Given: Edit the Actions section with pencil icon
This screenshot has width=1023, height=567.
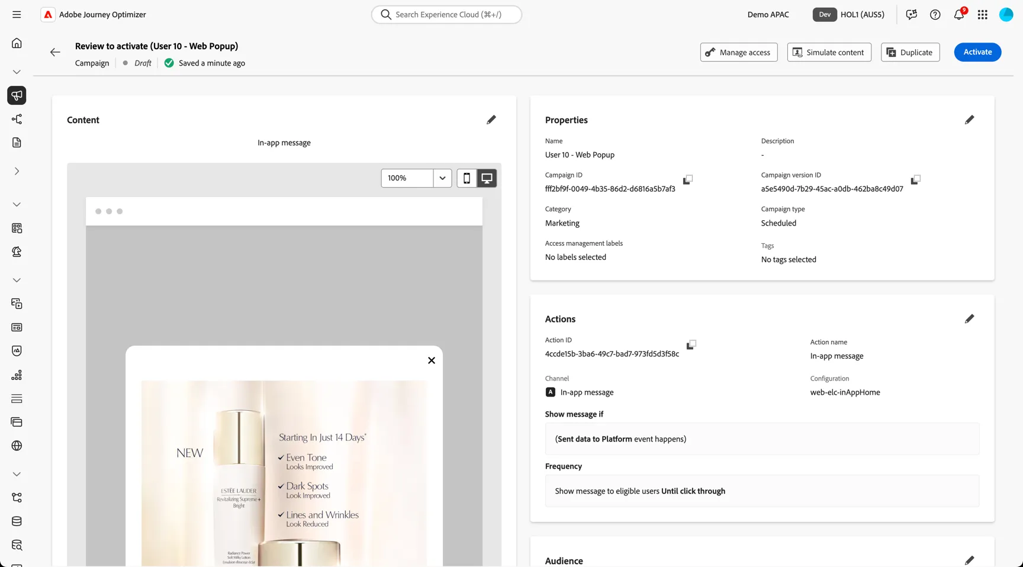Looking at the screenshot, I should tap(969, 318).
